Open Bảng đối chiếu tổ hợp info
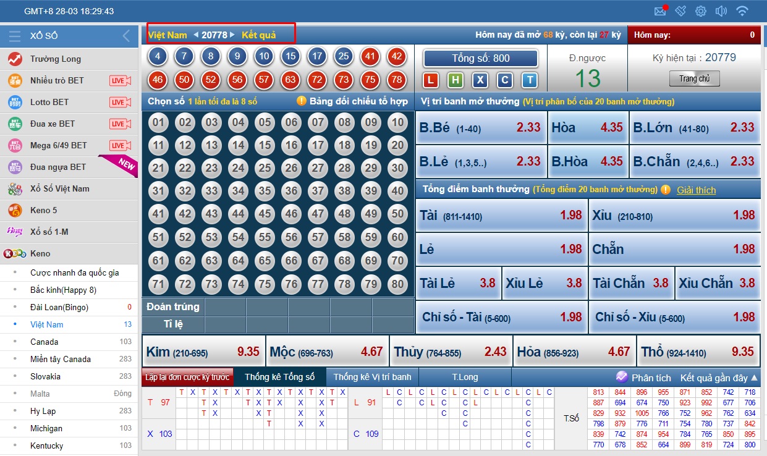The image size is (767, 456). tap(353, 101)
